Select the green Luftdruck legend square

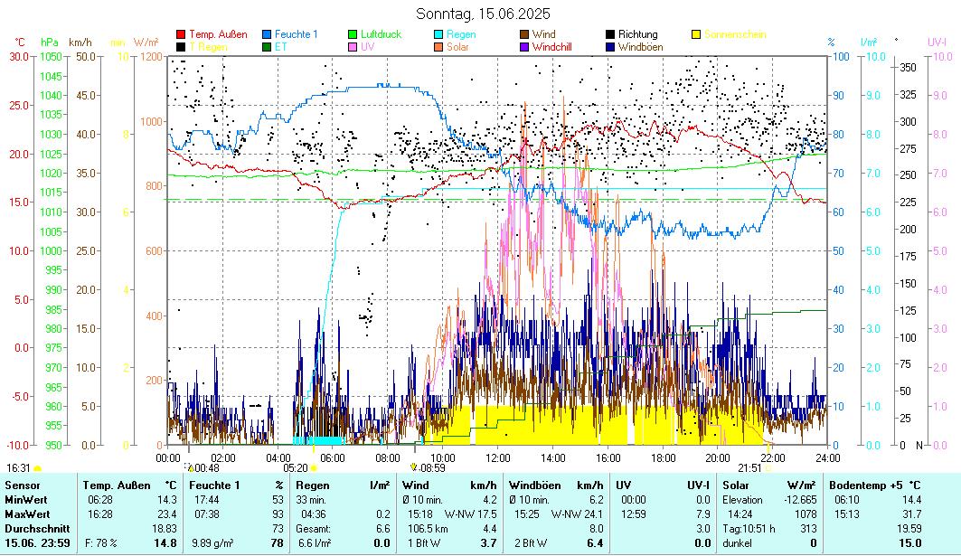pos(353,35)
